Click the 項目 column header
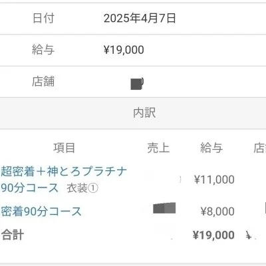This screenshot has height=266, width=266. click(x=64, y=148)
